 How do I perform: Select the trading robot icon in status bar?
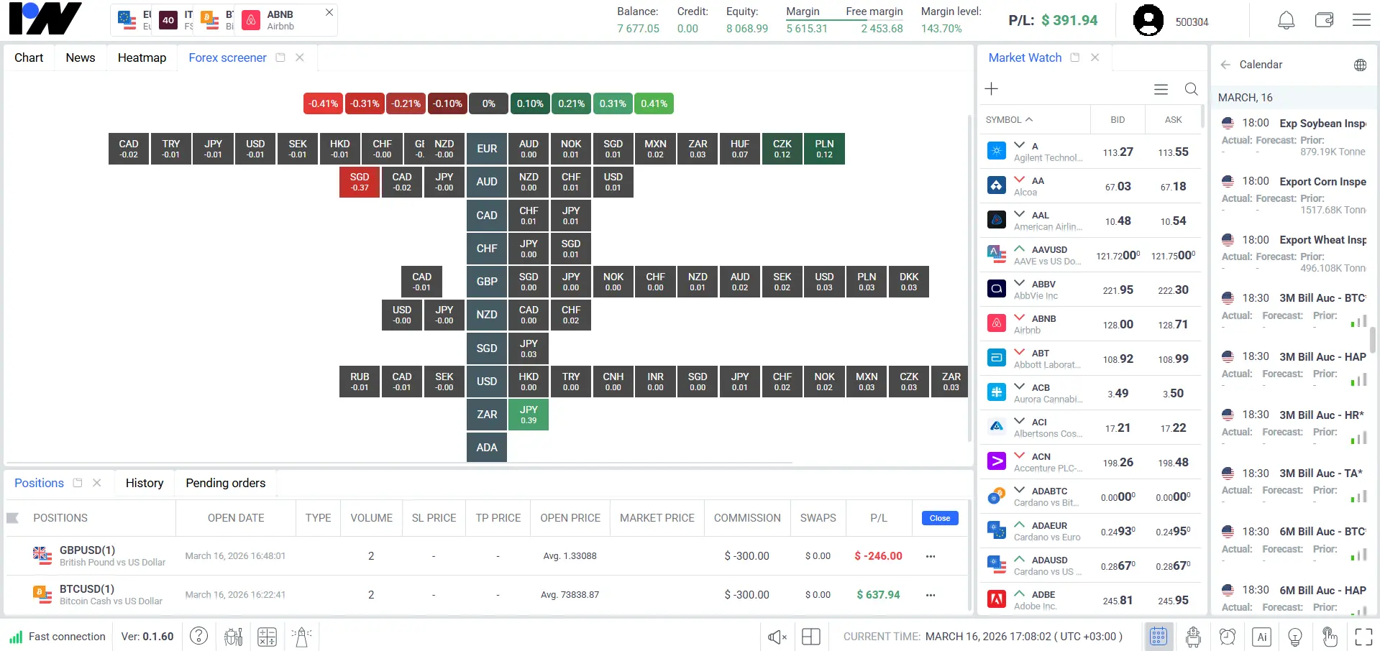(x=1192, y=637)
